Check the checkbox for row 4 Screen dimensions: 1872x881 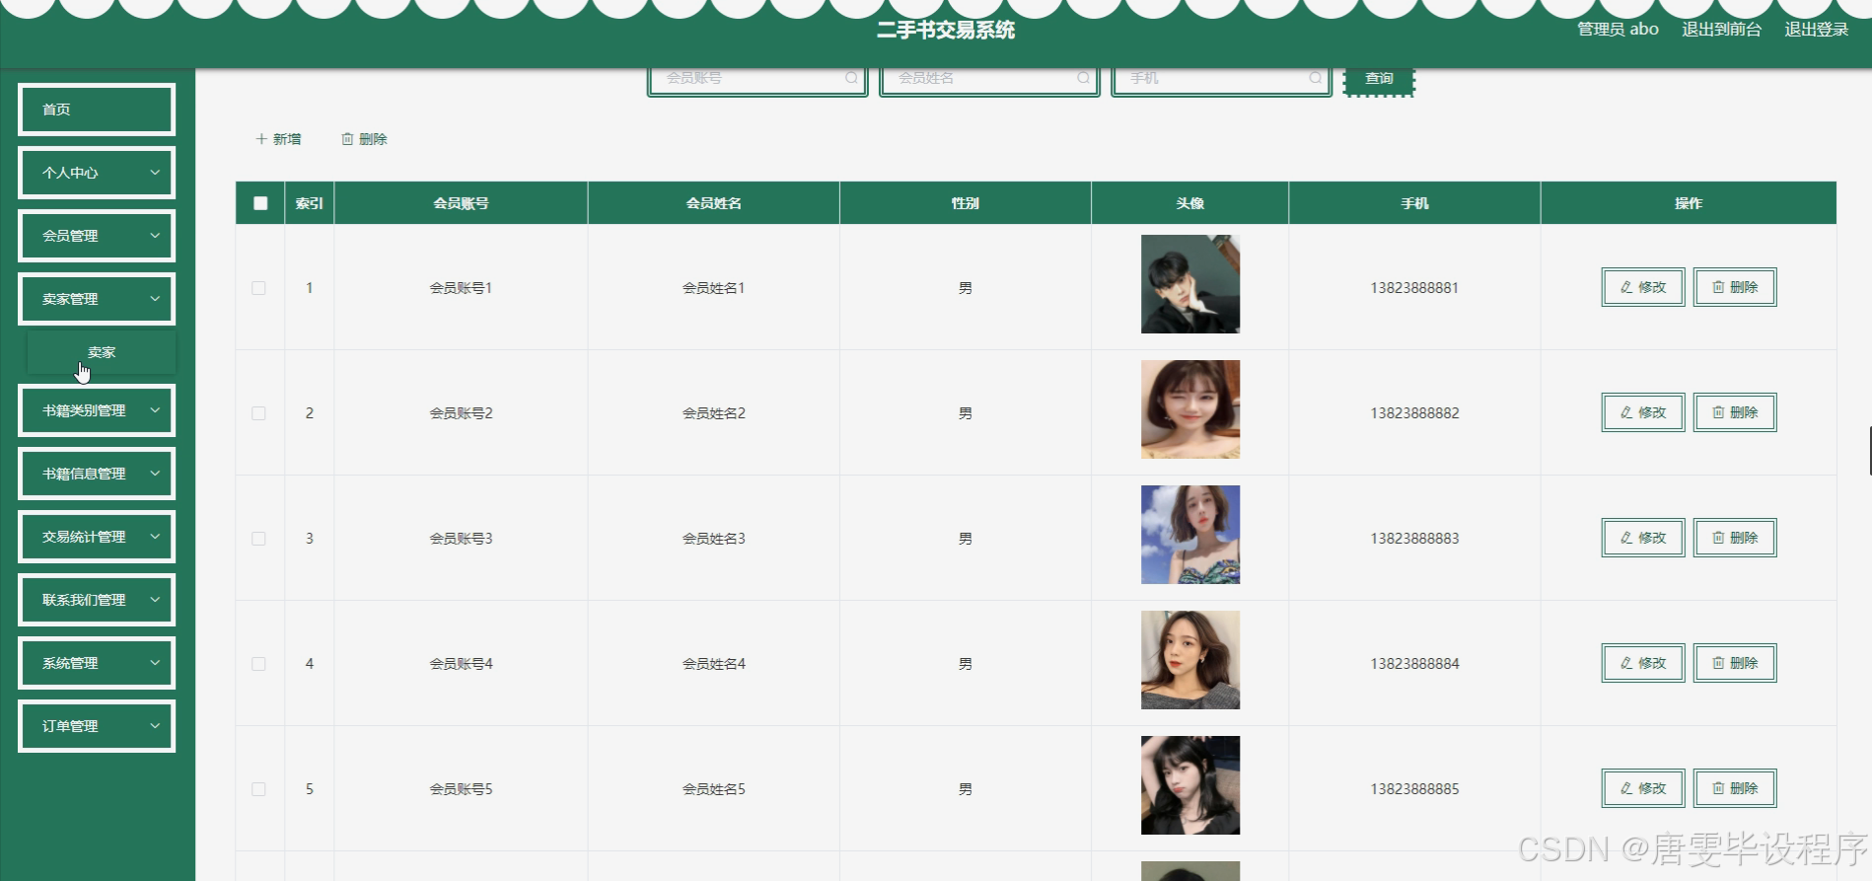(258, 664)
